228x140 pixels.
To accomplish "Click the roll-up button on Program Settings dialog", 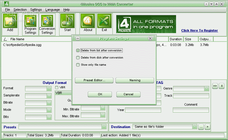I will (78, 39).
